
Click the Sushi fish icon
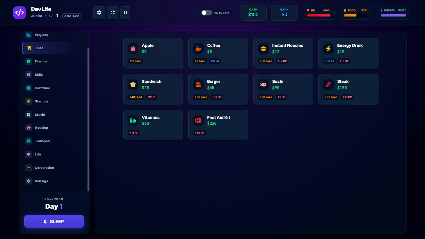point(263,85)
